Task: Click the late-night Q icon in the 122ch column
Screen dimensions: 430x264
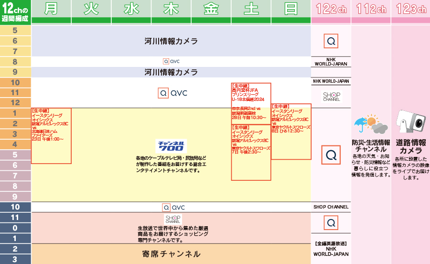Action: click(x=331, y=222)
